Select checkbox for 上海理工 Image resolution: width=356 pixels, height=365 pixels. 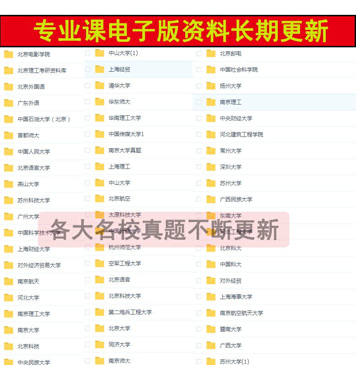click(x=87, y=166)
